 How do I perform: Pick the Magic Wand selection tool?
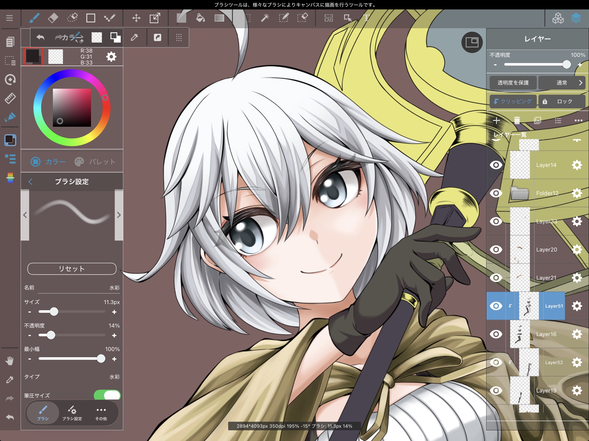(265, 18)
